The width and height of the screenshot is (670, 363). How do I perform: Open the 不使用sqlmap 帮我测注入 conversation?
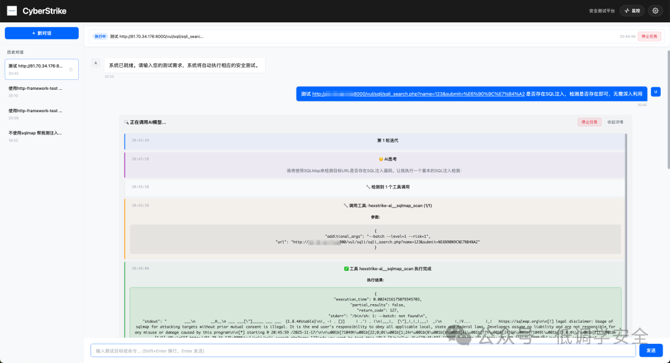(x=42, y=136)
